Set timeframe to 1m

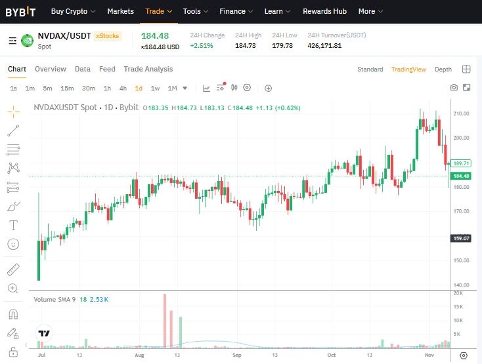pyautogui.click(x=30, y=89)
